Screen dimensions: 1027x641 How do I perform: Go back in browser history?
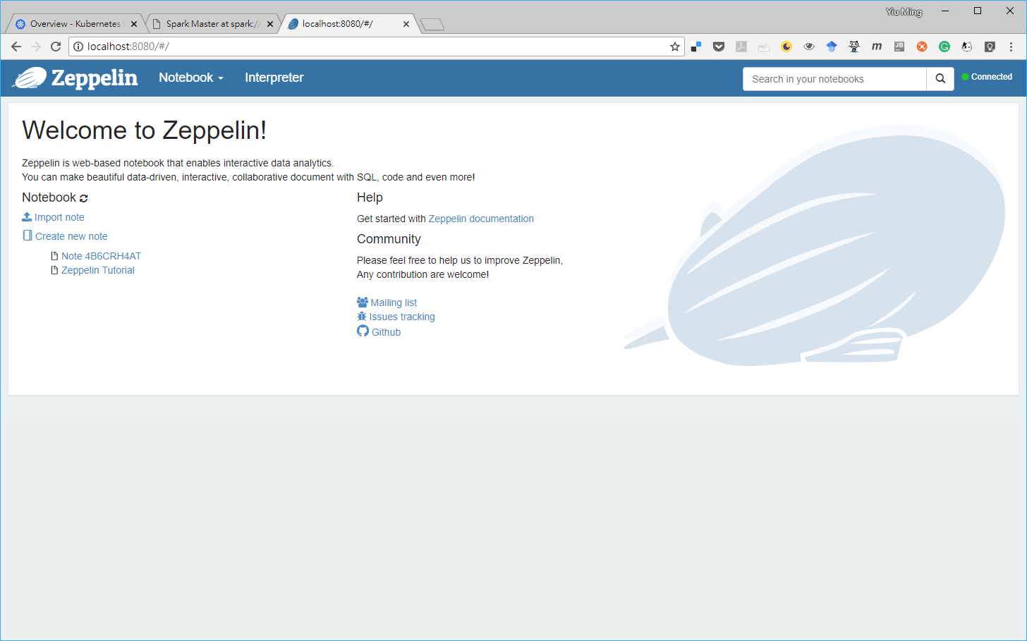click(16, 47)
